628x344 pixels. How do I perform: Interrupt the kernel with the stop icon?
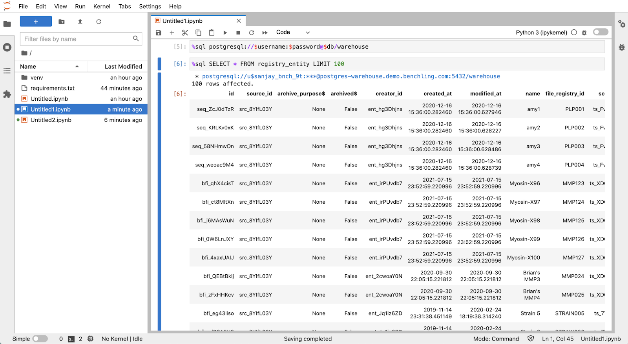point(238,33)
